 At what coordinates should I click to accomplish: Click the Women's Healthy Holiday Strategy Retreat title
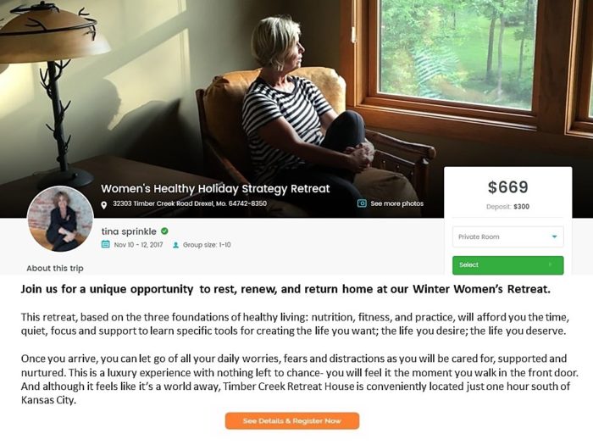pos(215,188)
